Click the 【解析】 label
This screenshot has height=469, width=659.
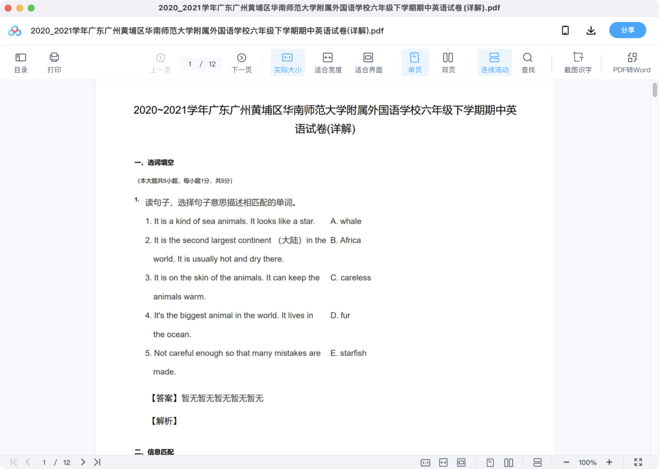click(164, 421)
